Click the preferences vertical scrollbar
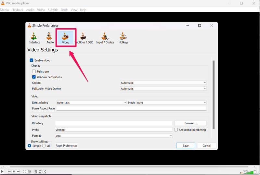The width and height of the screenshot is (260, 175). click(x=214, y=95)
